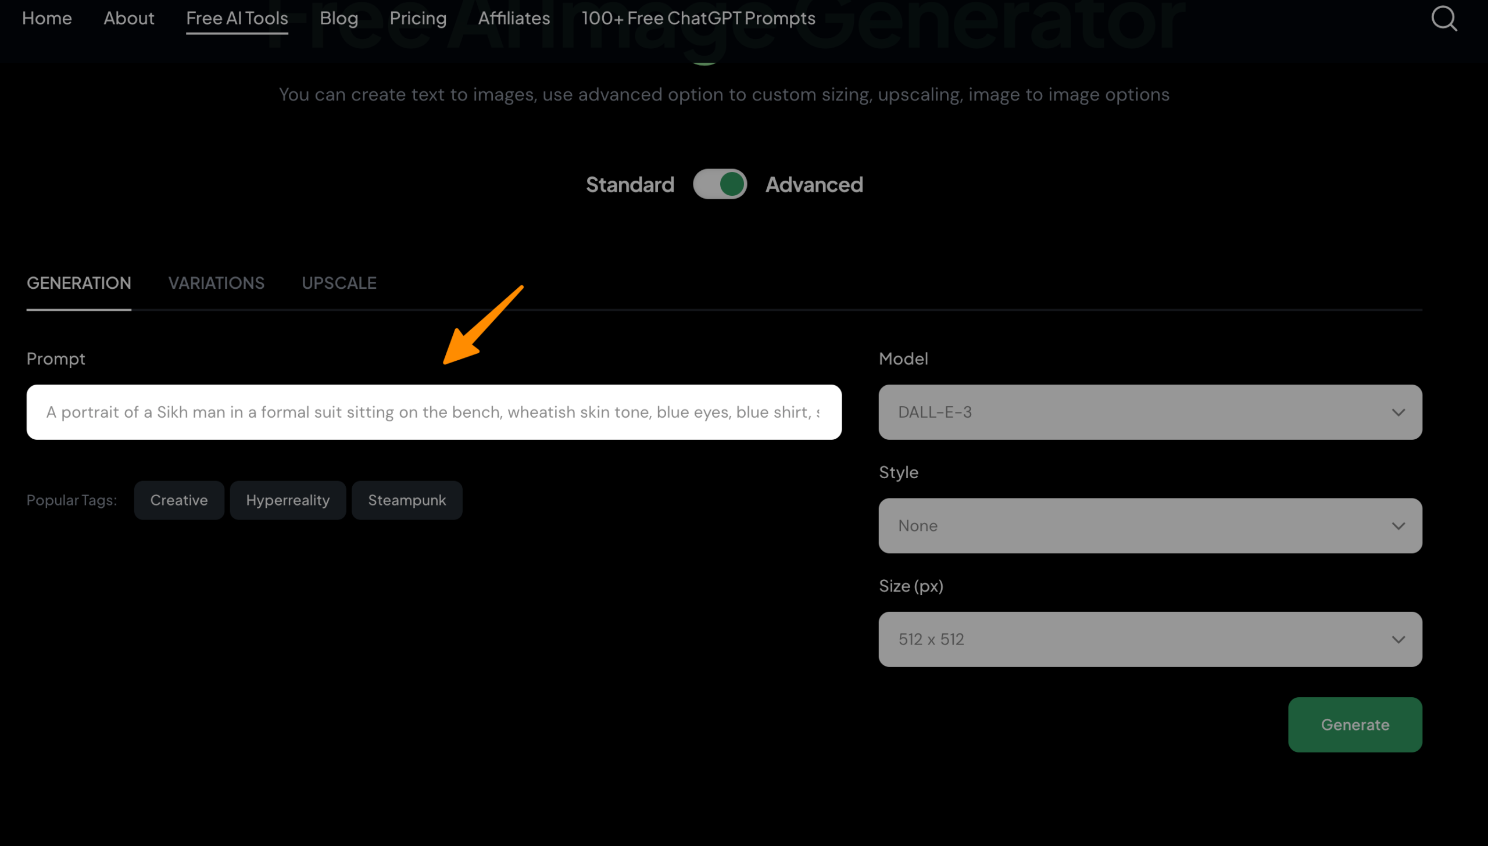Toggle the Standard/Advanced switch
1488x846 pixels.
(720, 184)
